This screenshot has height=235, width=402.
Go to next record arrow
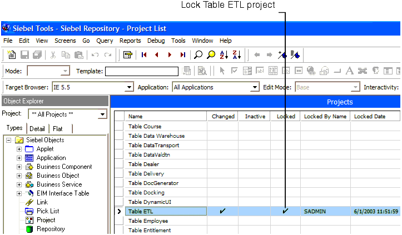[170, 54]
